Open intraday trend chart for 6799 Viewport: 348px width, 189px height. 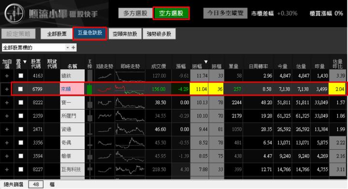130,89
